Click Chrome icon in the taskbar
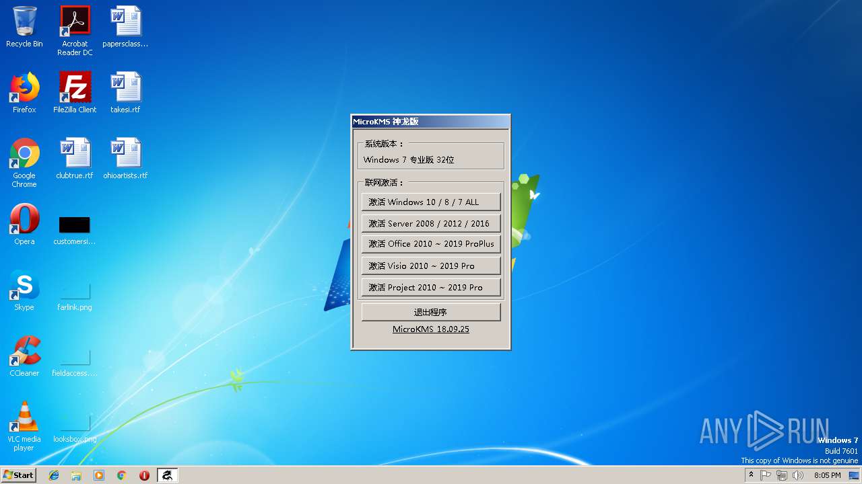862x484 pixels. pos(121,475)
